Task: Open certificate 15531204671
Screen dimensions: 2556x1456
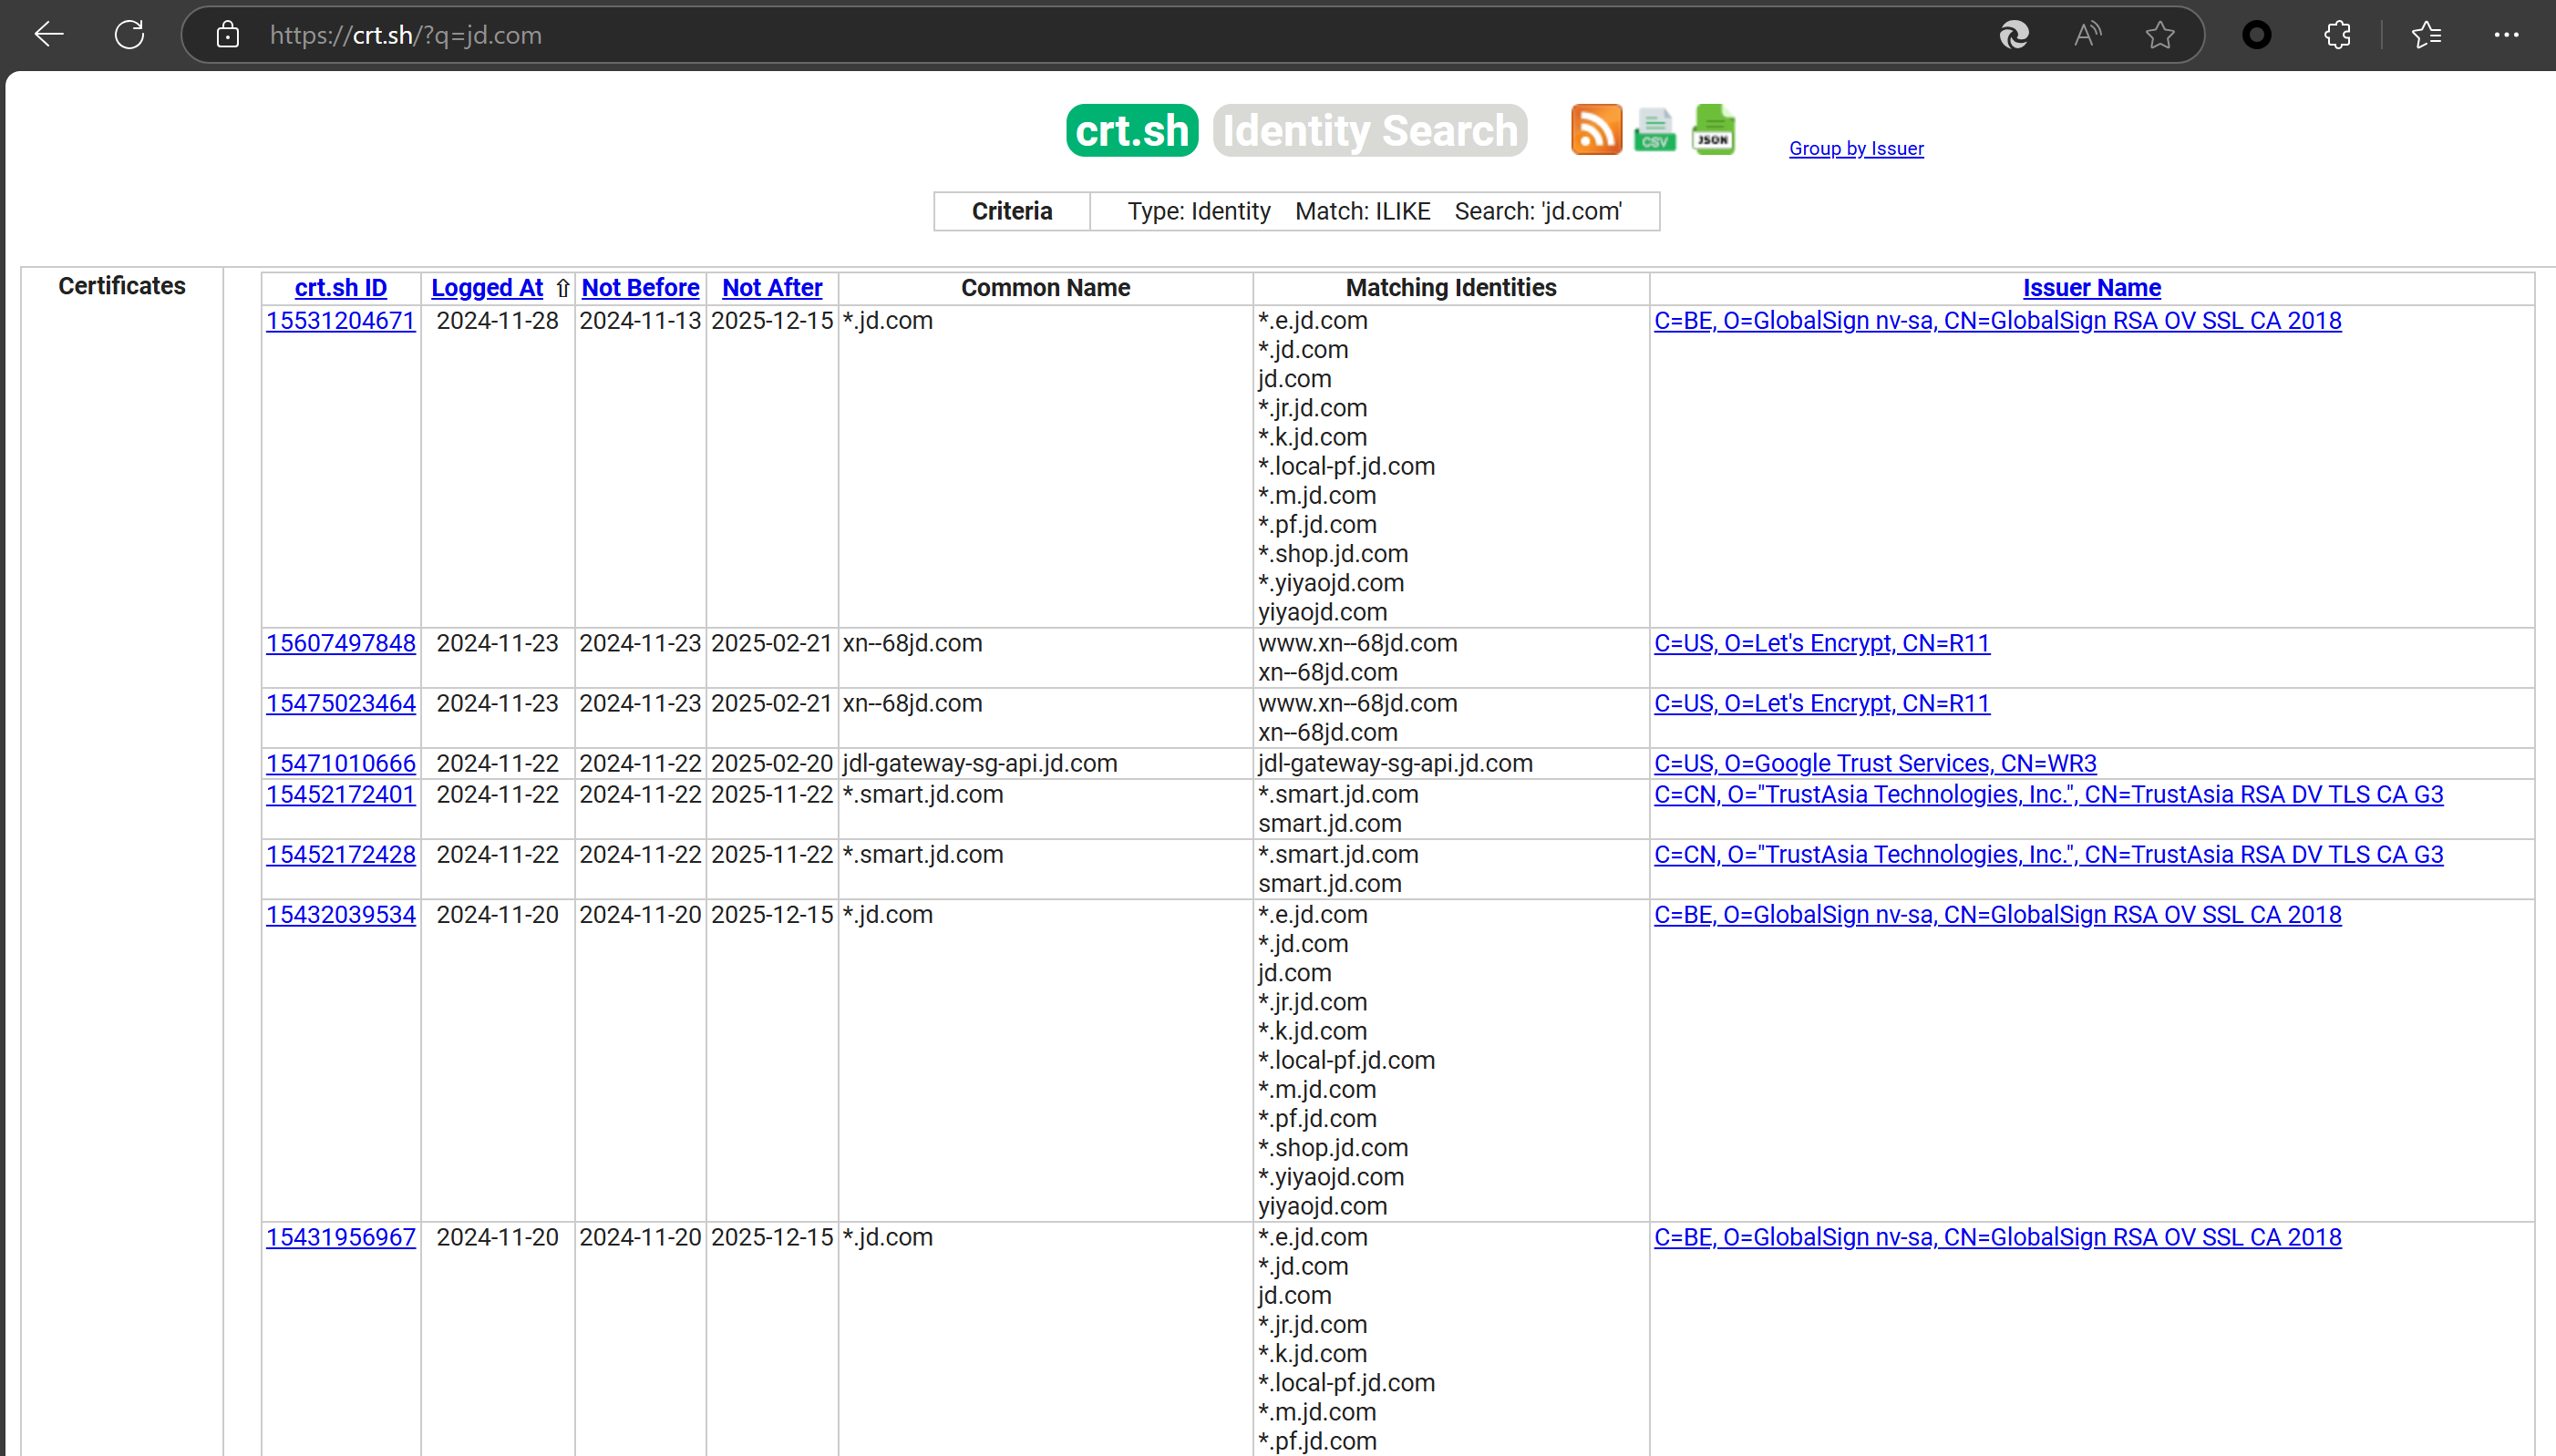Action: point(340,321)
